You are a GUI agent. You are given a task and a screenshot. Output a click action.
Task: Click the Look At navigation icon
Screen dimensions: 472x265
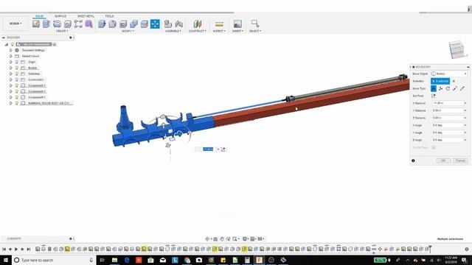coord(215,239)
